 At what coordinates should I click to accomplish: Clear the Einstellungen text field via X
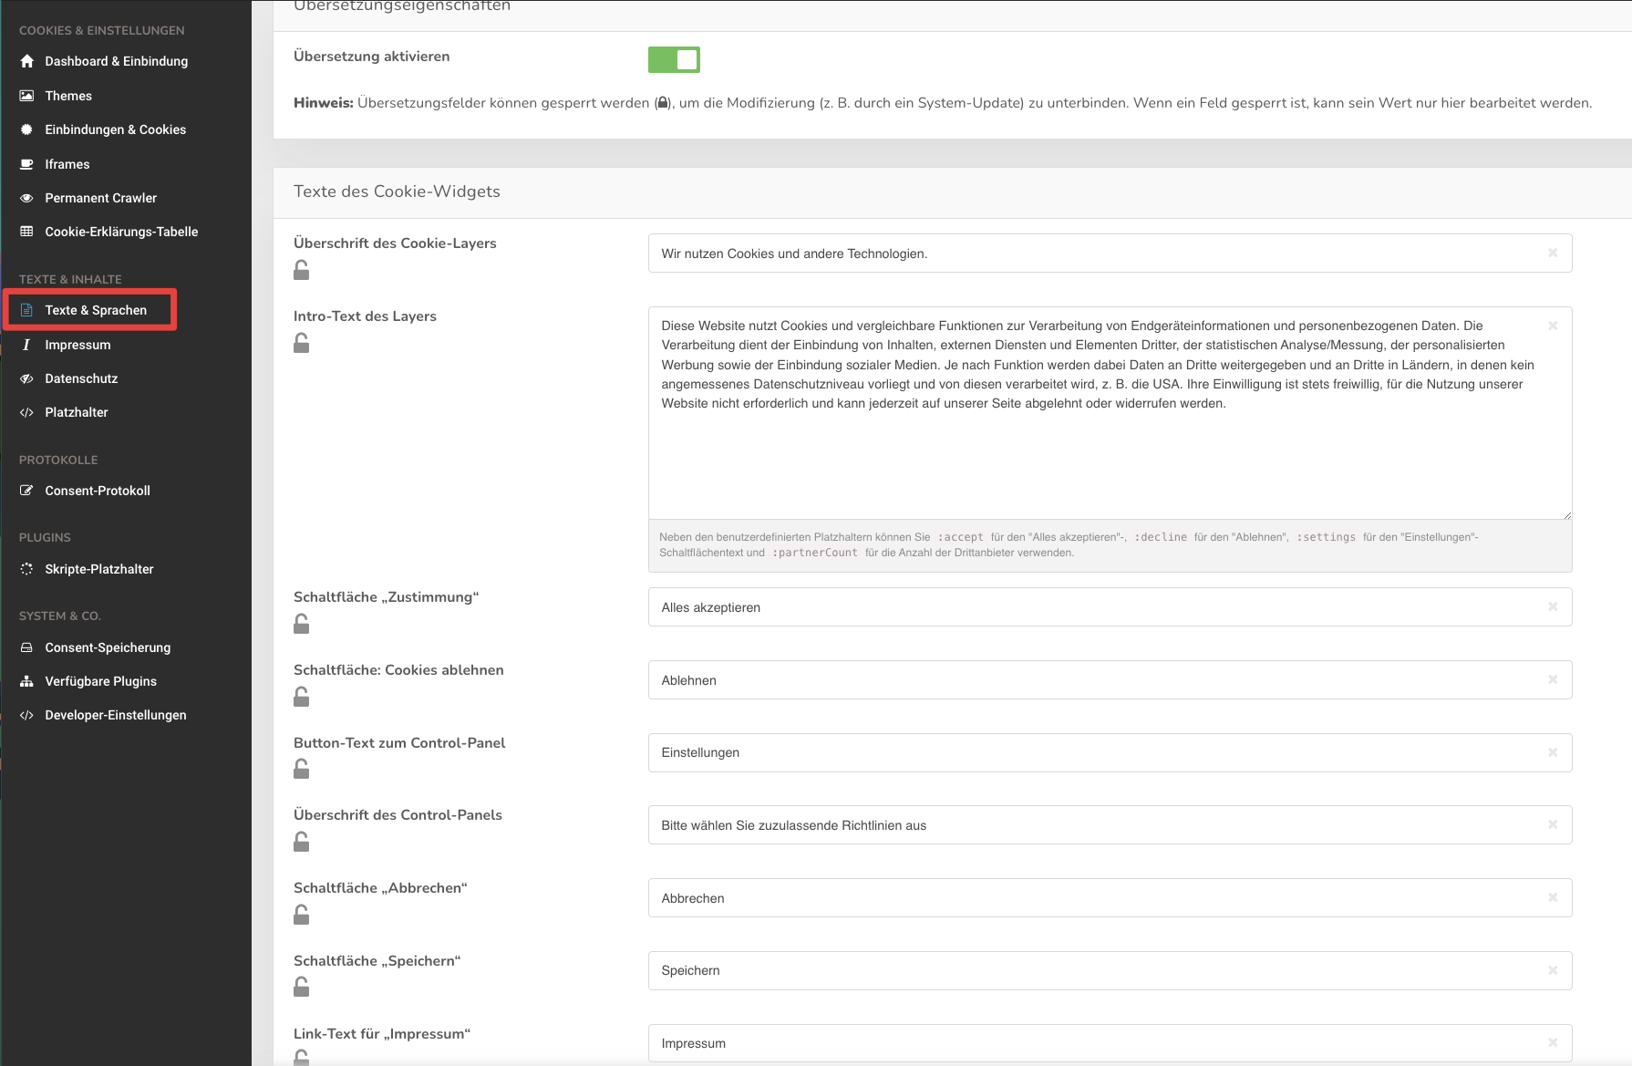1552,753
